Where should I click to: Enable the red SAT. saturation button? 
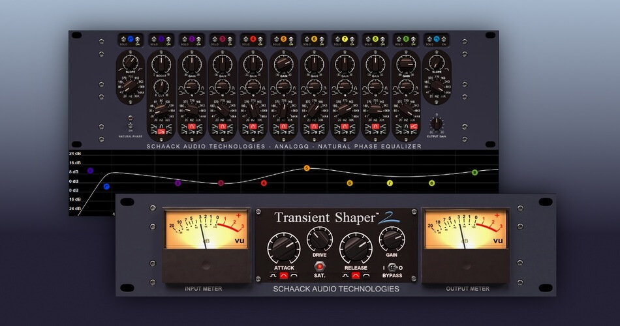tap(320, 267)
